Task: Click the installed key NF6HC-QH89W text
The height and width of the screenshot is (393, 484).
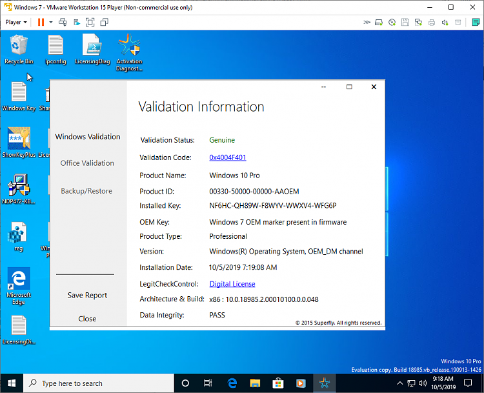Action: (x=273, y=206)
